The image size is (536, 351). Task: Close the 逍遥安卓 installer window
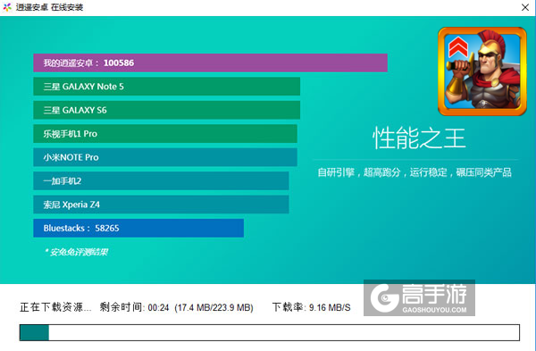point(524,7)
